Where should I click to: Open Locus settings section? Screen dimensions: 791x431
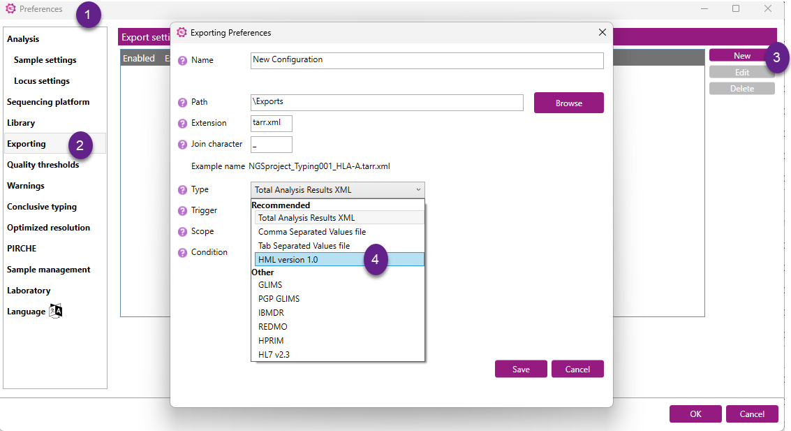tap(42, 81)
